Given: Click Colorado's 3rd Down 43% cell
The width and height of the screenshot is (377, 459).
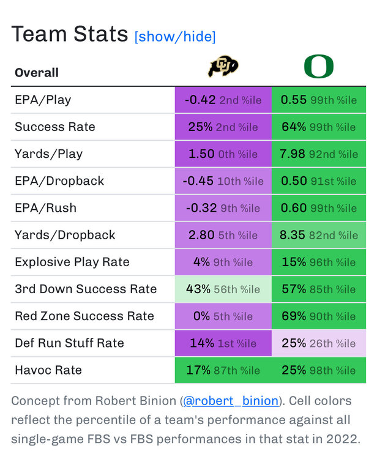Looking at the screenshot, I should click(223, 289).
